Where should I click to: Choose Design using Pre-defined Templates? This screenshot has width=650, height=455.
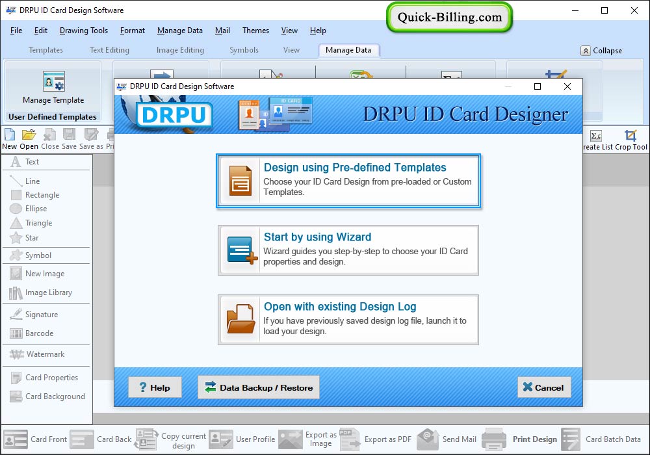[348, 181]
